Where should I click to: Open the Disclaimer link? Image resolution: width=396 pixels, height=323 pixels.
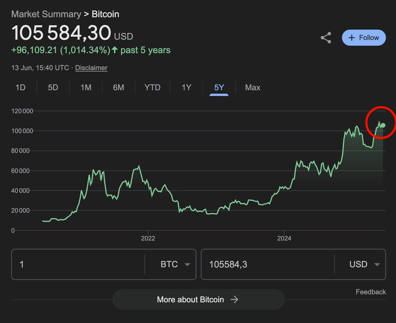[91, 68]
